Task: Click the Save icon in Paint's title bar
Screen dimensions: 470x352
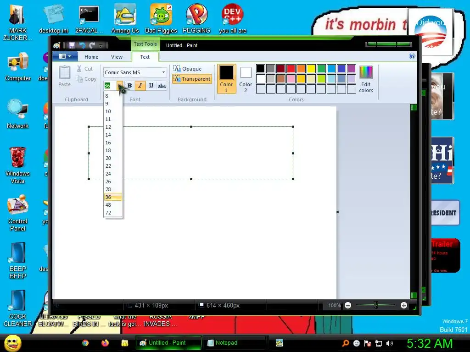Action: [x=72, y=45]
